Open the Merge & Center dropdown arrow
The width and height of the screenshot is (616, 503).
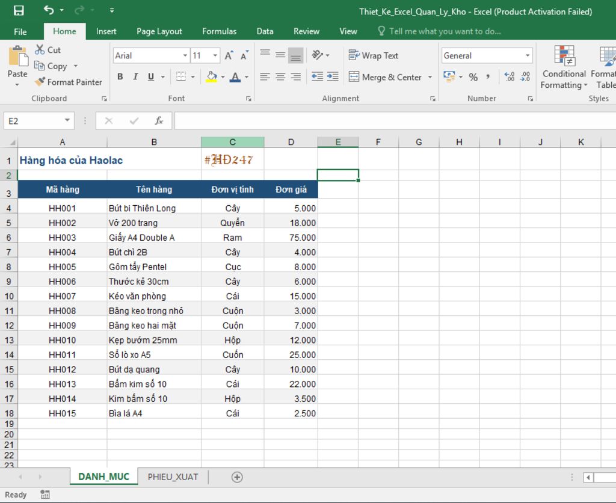(x=430, y=77)
